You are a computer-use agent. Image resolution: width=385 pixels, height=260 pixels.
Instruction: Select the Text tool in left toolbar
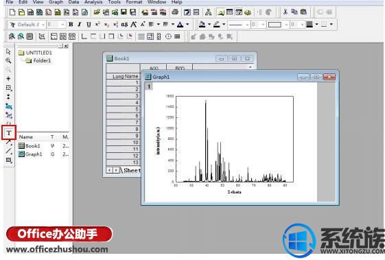coord(9,133)
